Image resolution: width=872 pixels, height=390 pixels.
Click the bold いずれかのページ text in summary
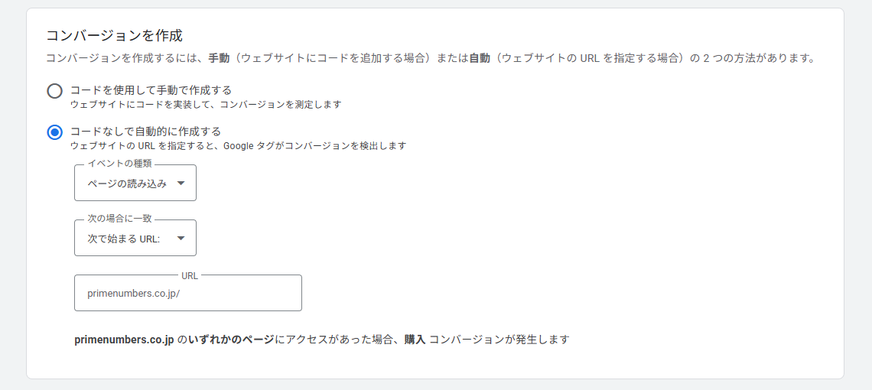pos(231,339)
